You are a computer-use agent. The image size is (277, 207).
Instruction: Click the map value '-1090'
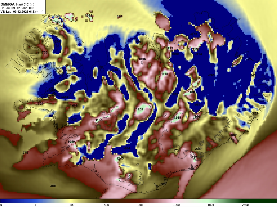click(x=175, y=54)
